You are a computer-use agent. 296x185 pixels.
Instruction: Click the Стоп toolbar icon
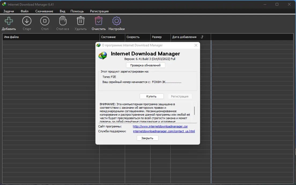coord(45,21)
